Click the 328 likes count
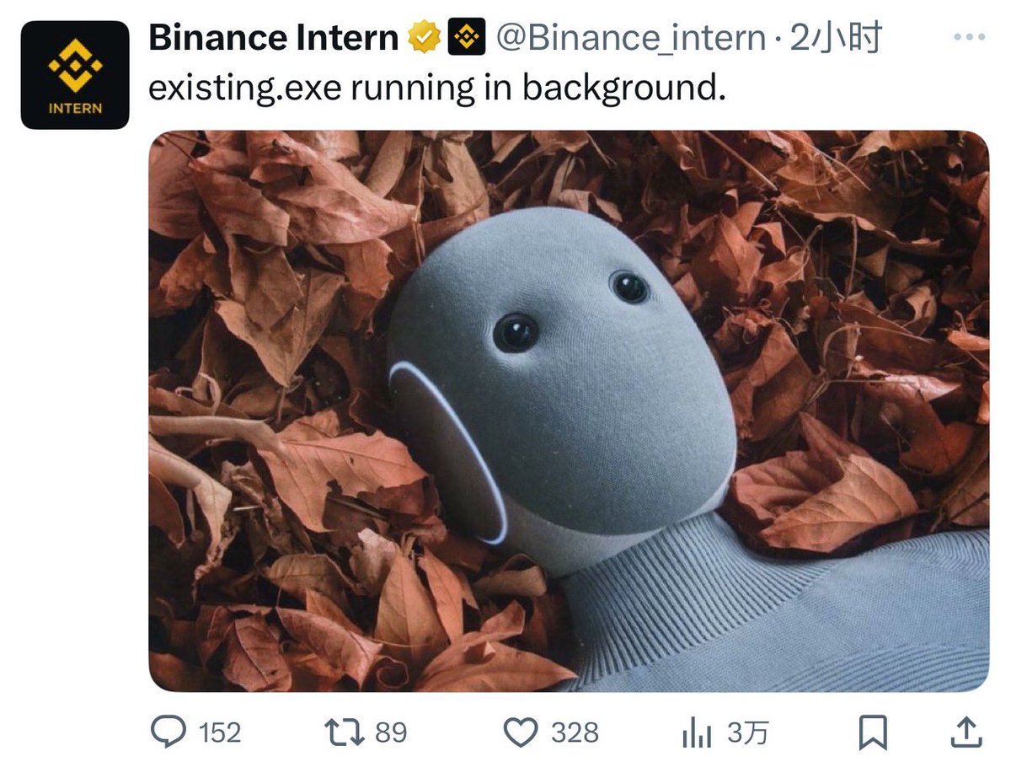Viewport: 1011px width, 762px height. point(575,732)
